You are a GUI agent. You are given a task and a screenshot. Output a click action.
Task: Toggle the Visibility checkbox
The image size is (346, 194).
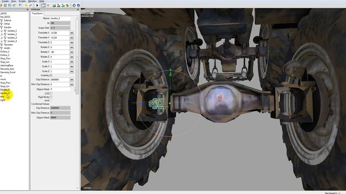click(x=51, y=75)
